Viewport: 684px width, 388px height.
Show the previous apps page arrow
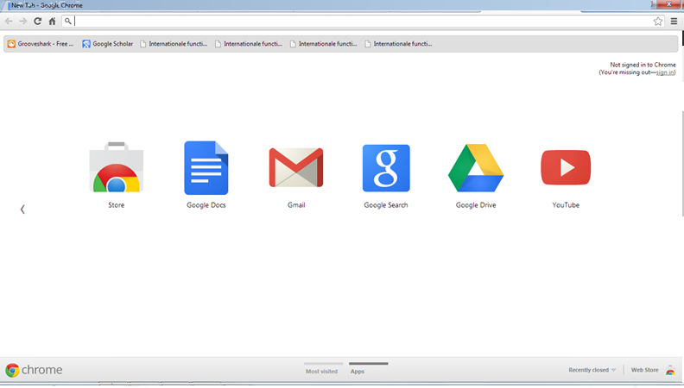tap(22, 210)
